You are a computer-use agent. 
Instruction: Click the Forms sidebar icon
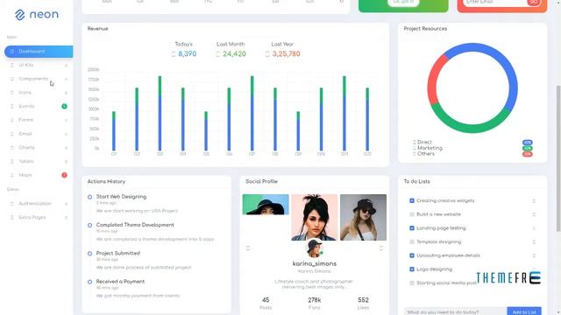(x=11, y=120)
